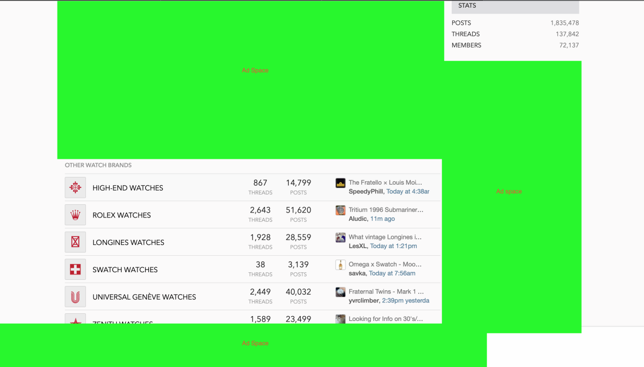The width and height of the screenshot is (644, 367).
Task: Click the Zenith star forum icon
Action: click(75, 323)
